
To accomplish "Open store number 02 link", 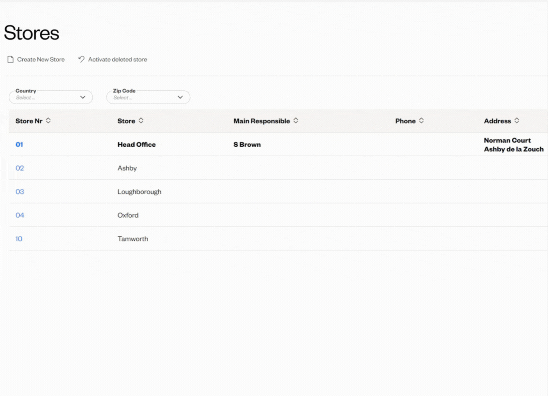I will tap(20, 168).
